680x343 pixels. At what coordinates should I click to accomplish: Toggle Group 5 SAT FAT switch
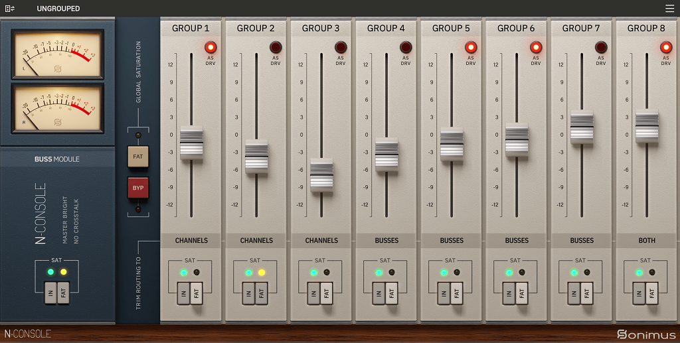coord(457,293)
